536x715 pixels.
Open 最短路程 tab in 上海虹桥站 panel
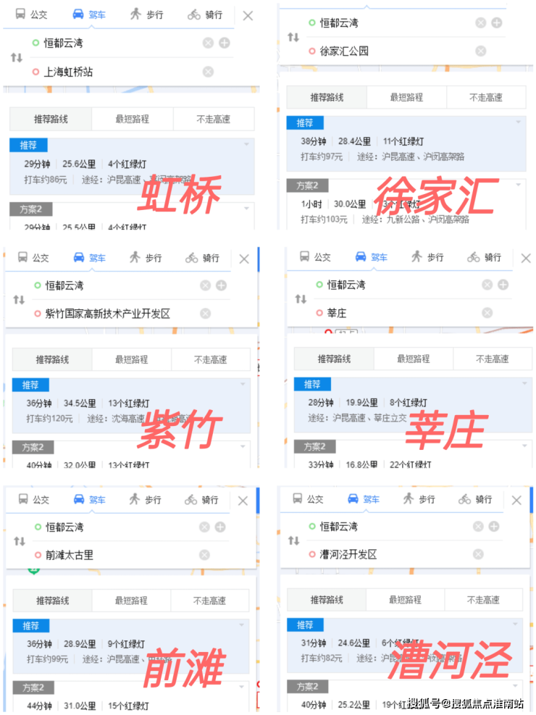(x=132, y=119)
